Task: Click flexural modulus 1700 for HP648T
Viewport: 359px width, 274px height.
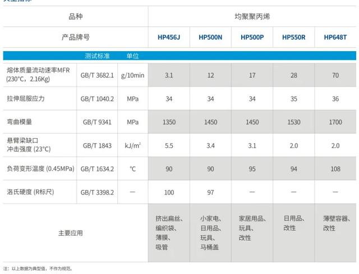Action: (x=335, y=122)
